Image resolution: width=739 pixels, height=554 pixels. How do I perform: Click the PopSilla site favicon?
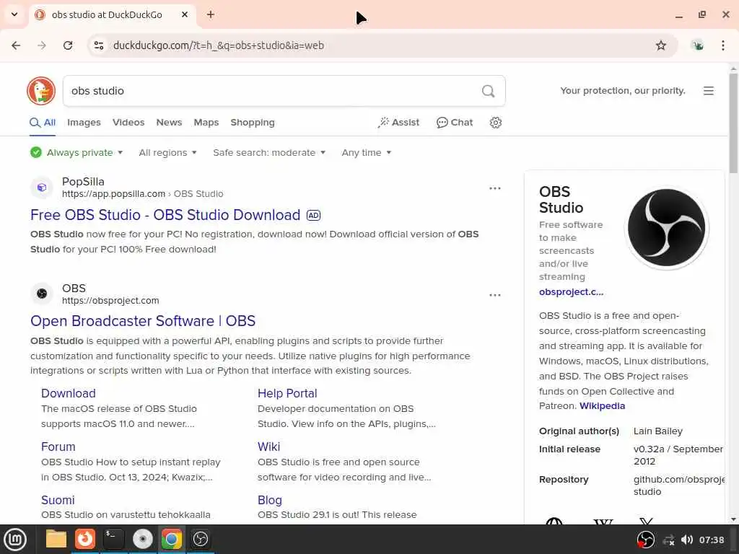[x=42, y=188]
